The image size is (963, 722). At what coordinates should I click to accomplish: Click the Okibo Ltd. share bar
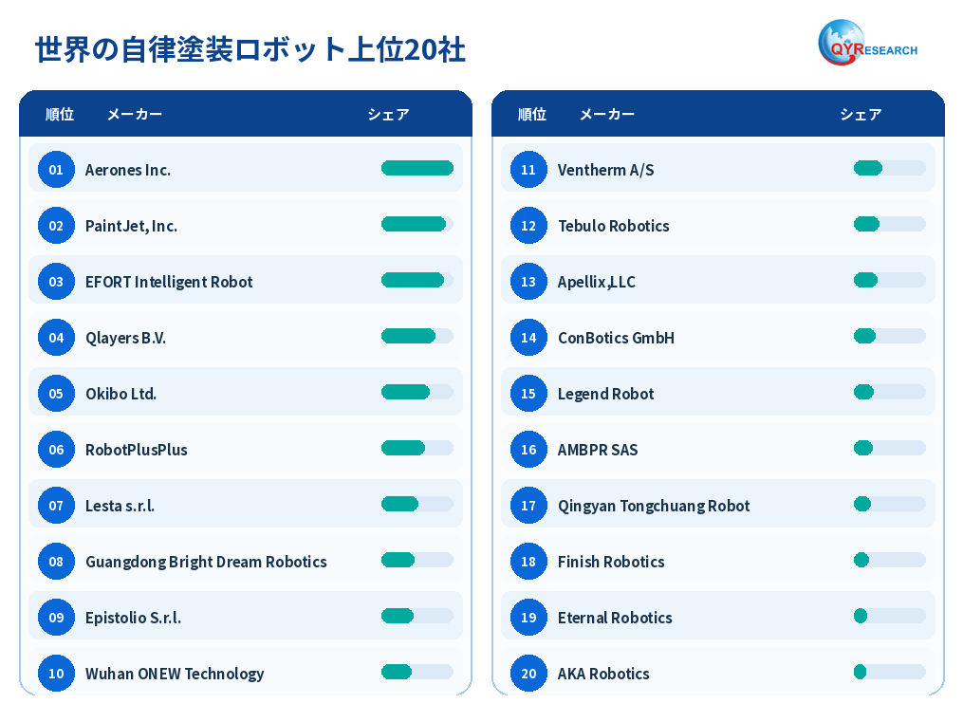point(417,392)
